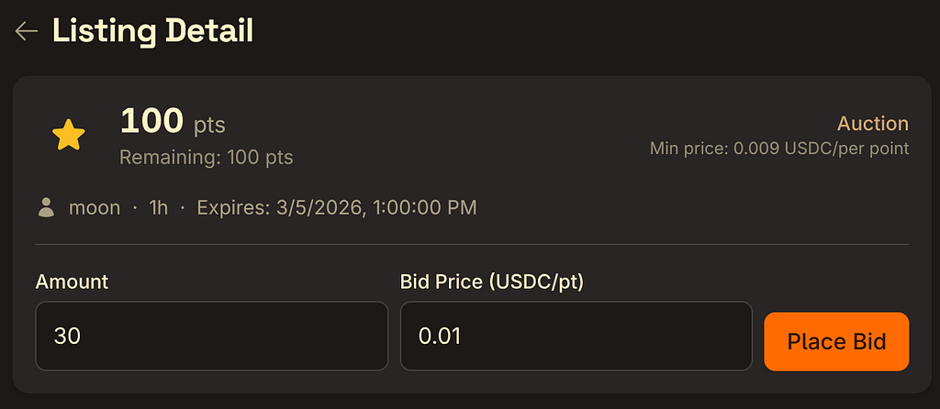
Task: Click the large 100 points number
Action: point(151,122)
